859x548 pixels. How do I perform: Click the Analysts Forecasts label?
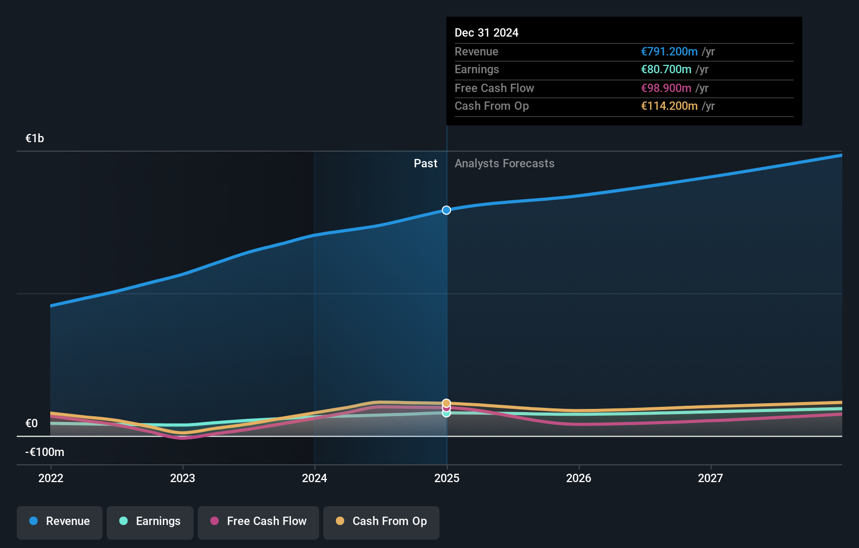click(504, 163)
